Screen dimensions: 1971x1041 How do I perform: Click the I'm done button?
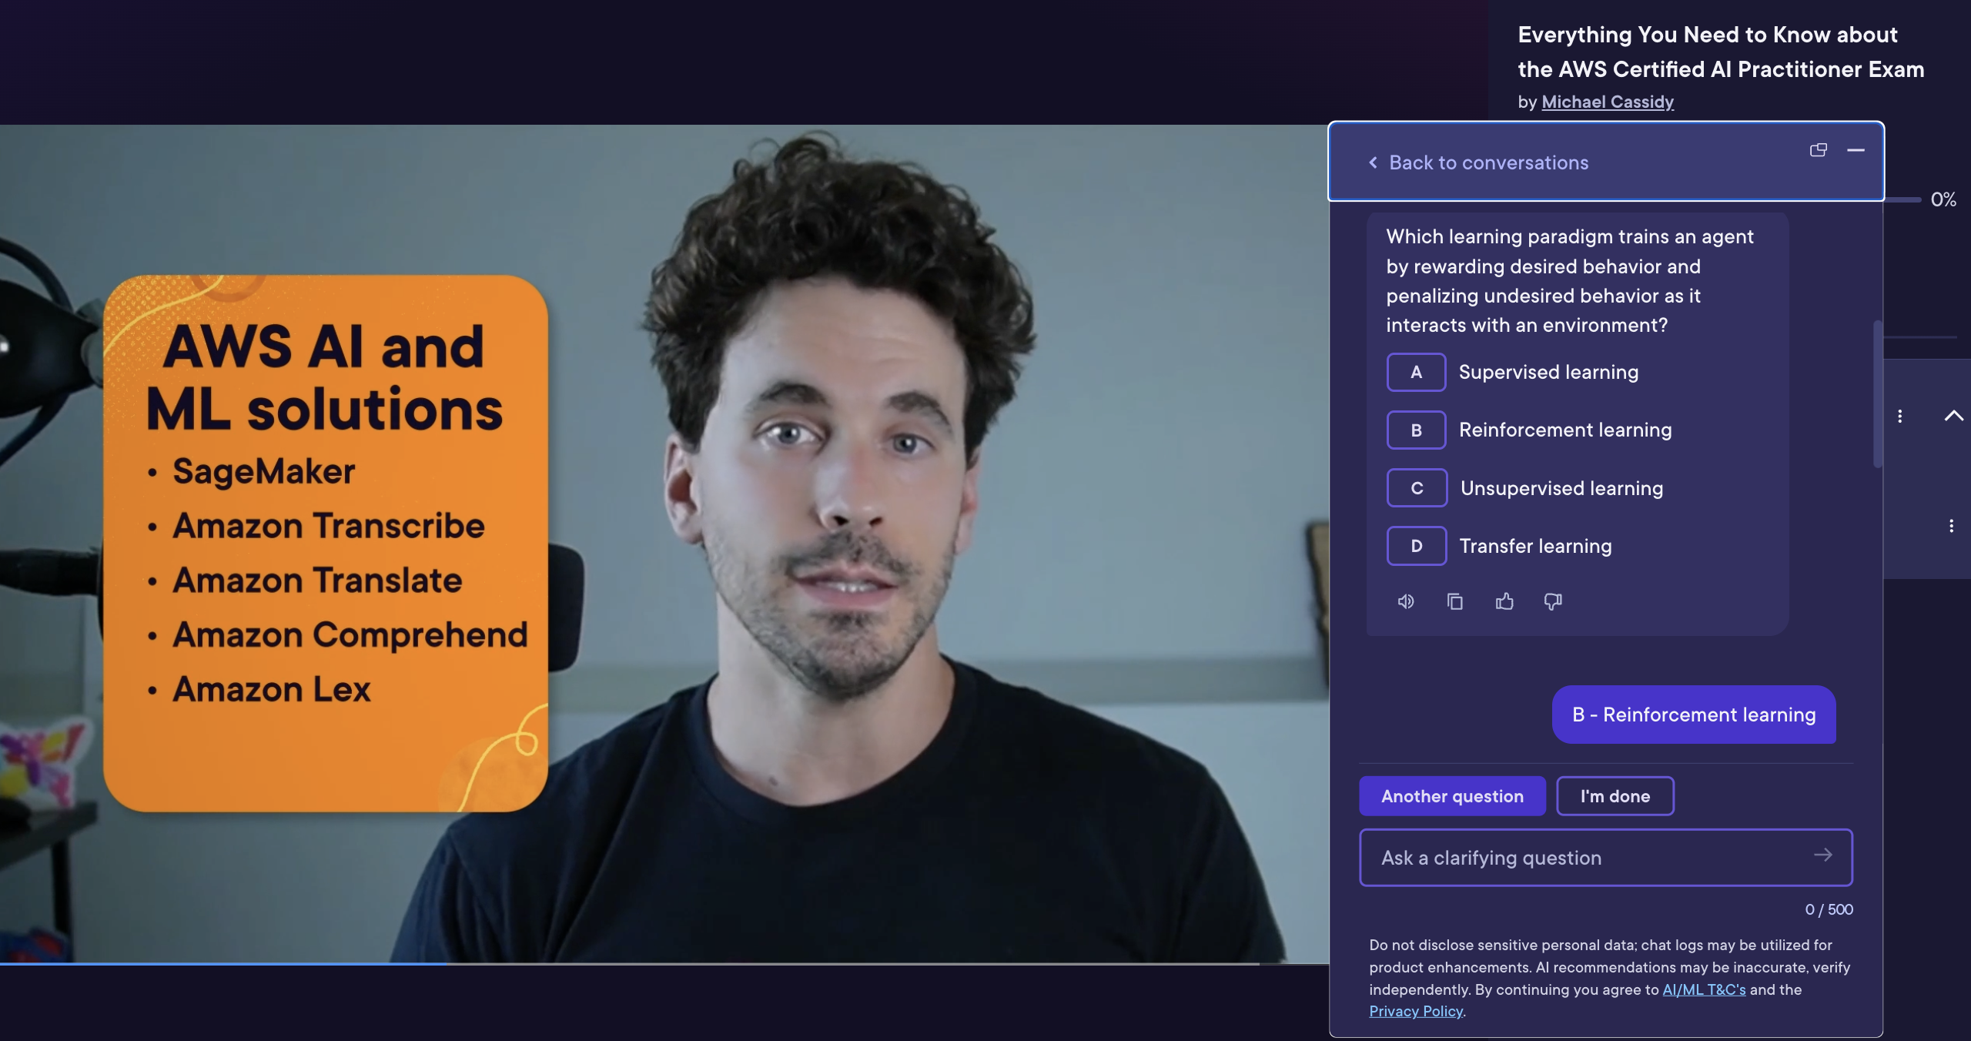coord(1615,796)
